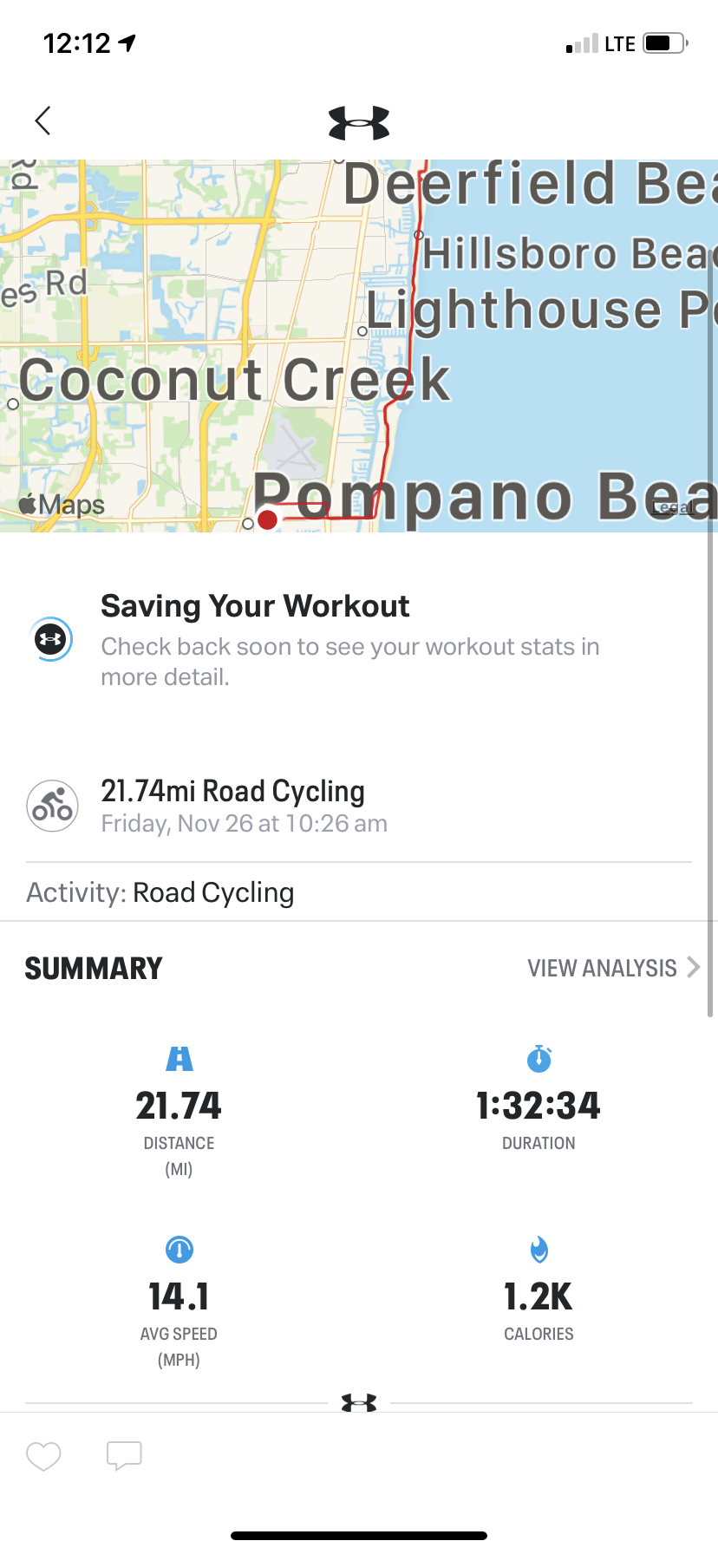The height and width of the screenshot is (1554, 718).
Task: Tap the back arrow chevron
Action: [x=42, y=121]
